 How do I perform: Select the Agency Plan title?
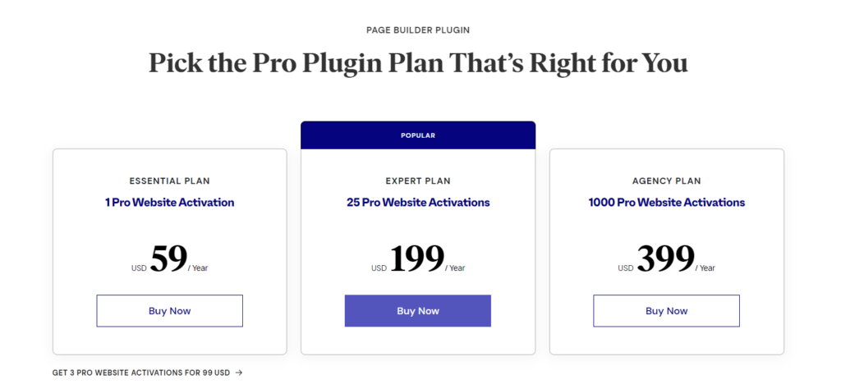666,181
